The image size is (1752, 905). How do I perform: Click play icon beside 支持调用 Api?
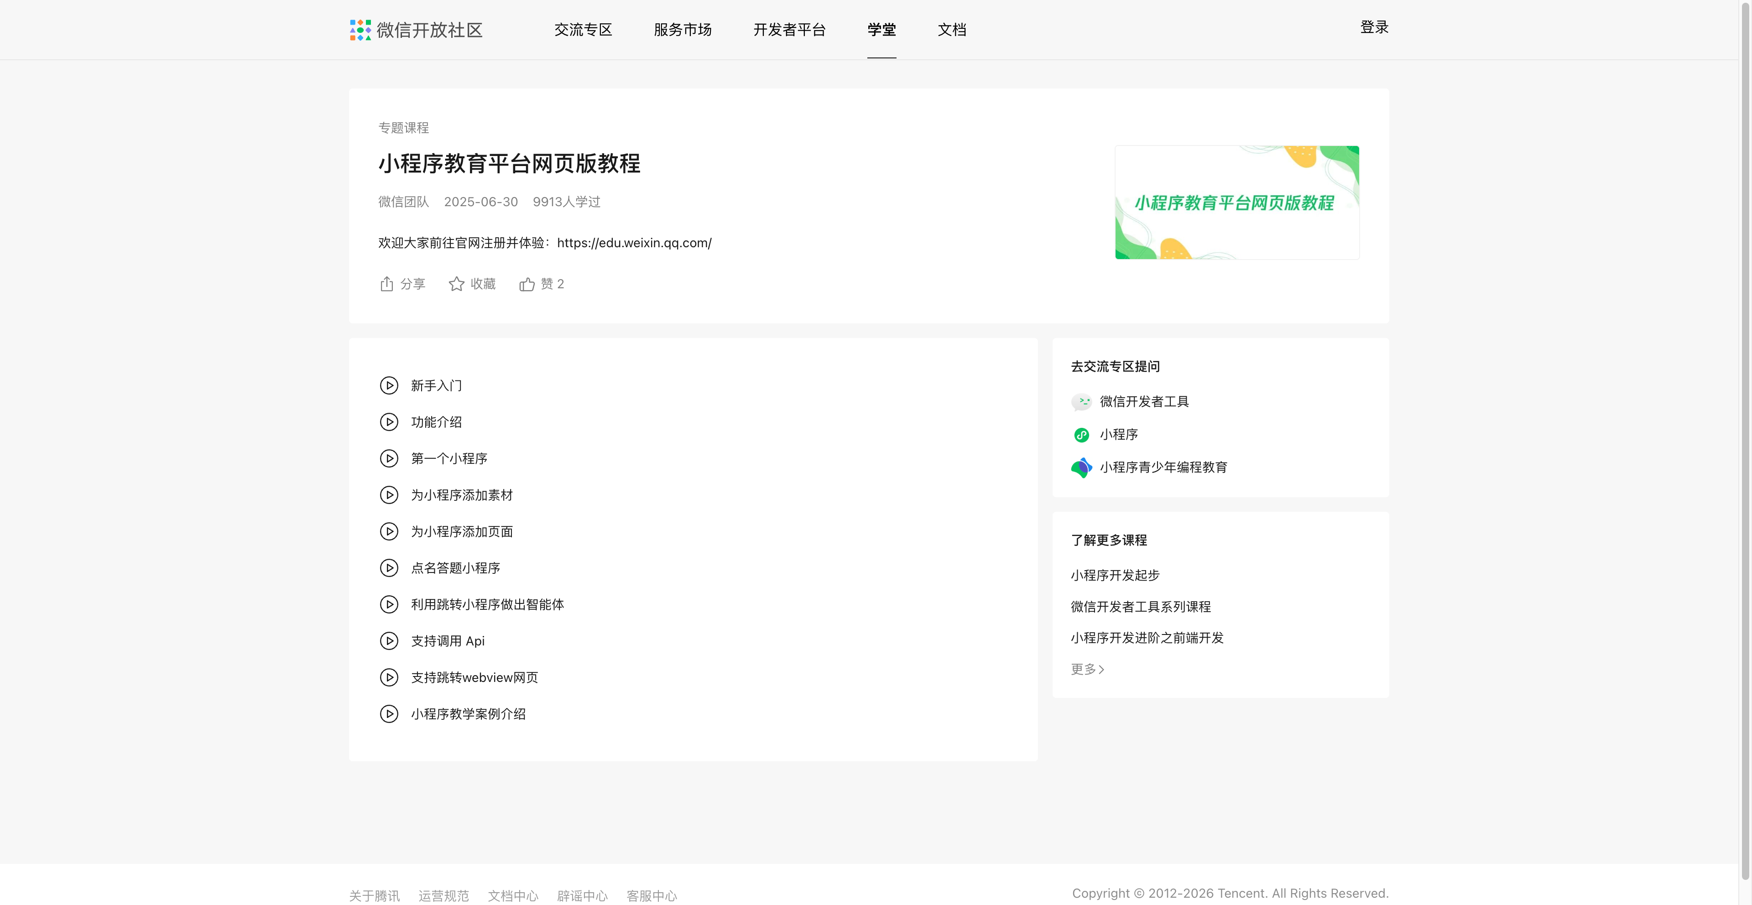tap(389, 641)
